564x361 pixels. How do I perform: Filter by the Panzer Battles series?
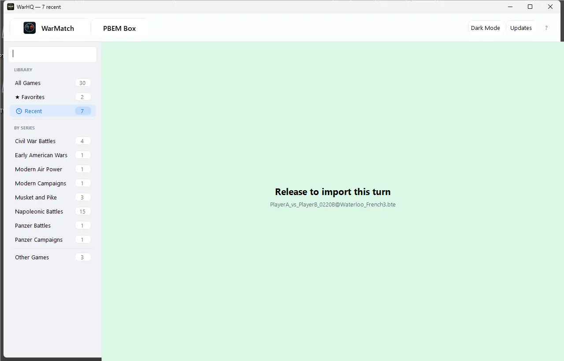point(52,225)
